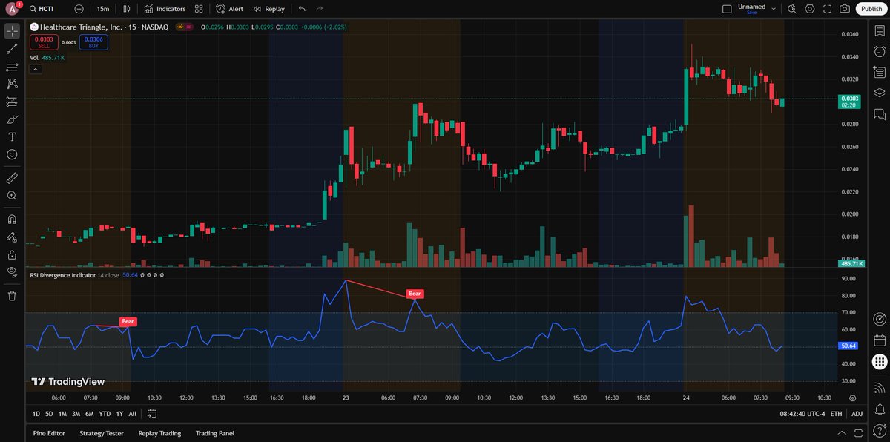Click the Save link under Unnamed layout

click(752, 13)
